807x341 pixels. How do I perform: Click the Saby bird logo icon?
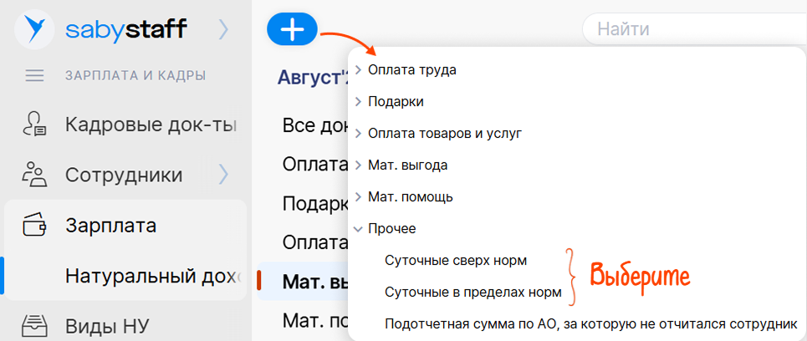(x=34, y=30)
